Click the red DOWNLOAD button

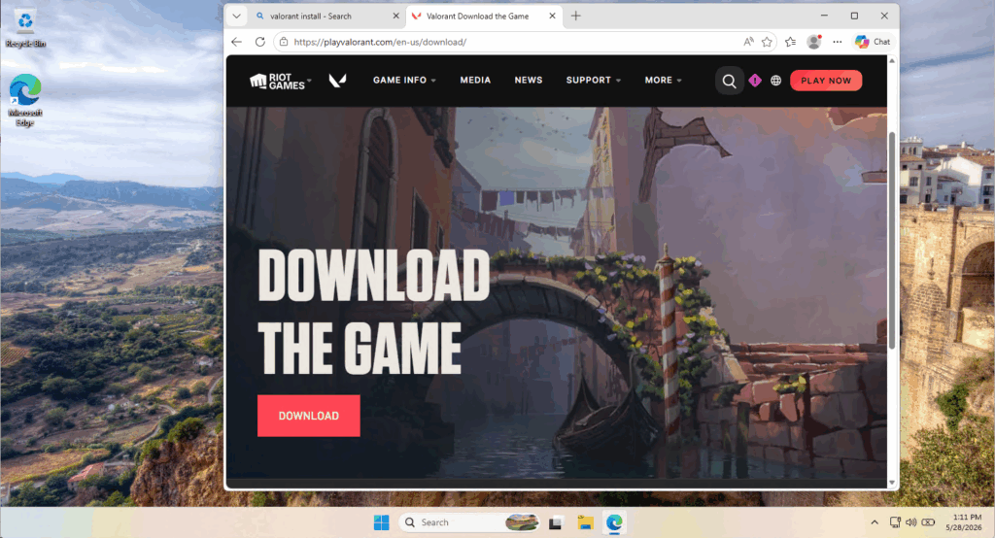click(x=308, y=416)
